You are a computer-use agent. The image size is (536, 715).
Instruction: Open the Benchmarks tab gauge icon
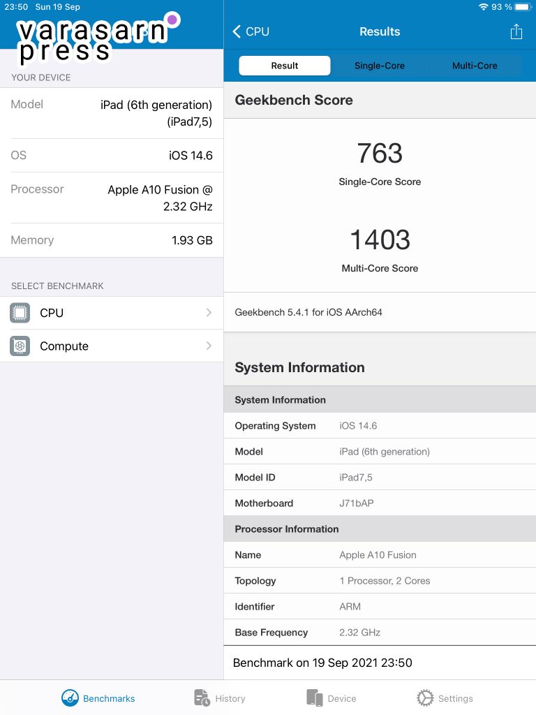pos(70,698)
